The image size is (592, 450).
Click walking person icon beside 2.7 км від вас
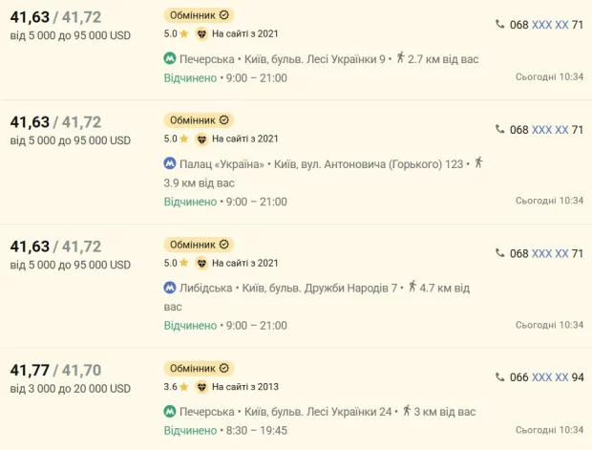pos(400,58)
